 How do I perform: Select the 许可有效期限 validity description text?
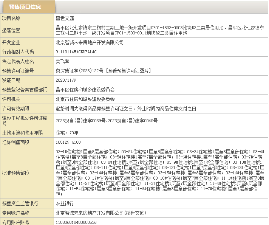pos(126,109)
